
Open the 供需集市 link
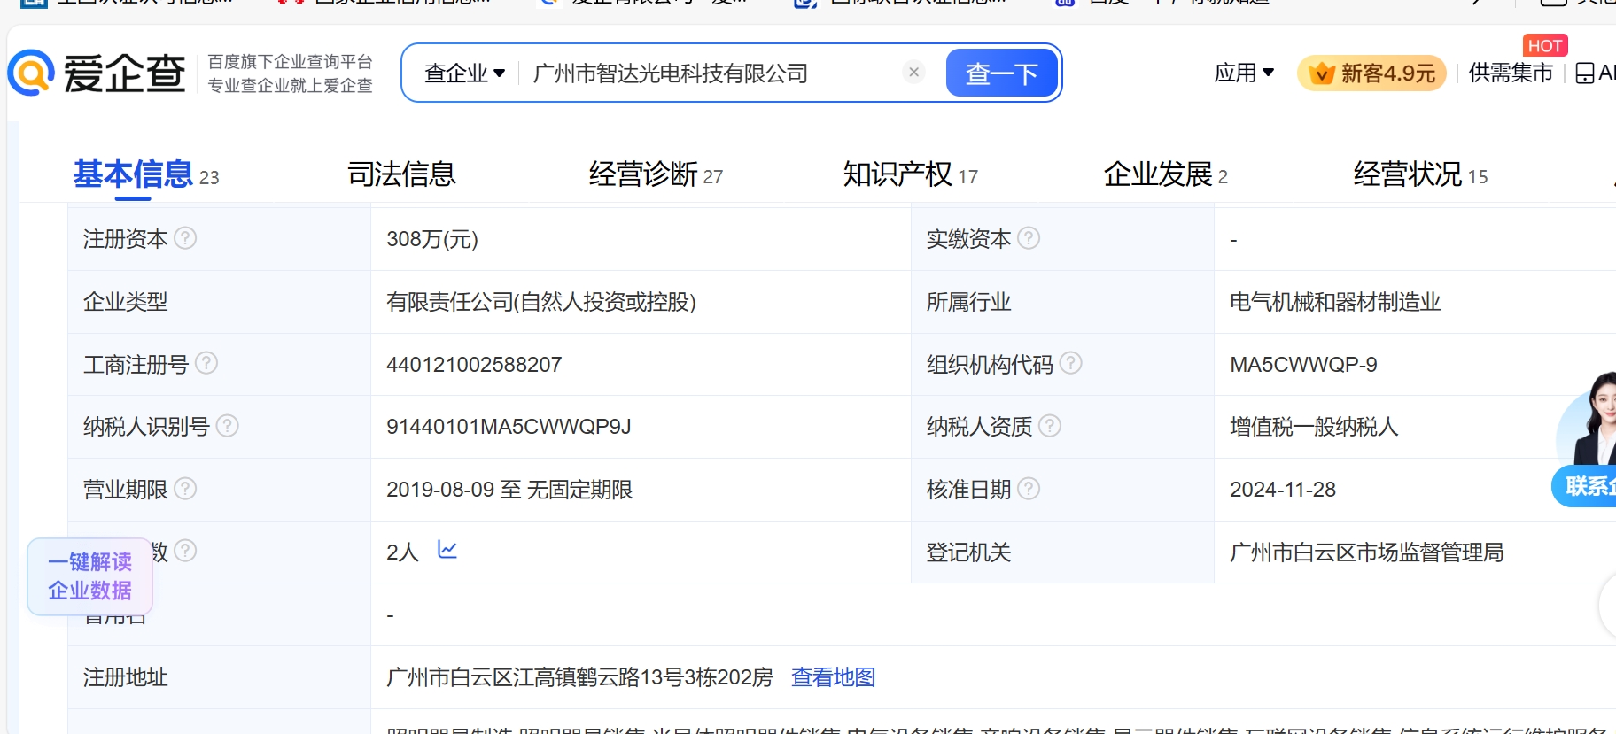pyautogui.click(x=1511, y=73)
